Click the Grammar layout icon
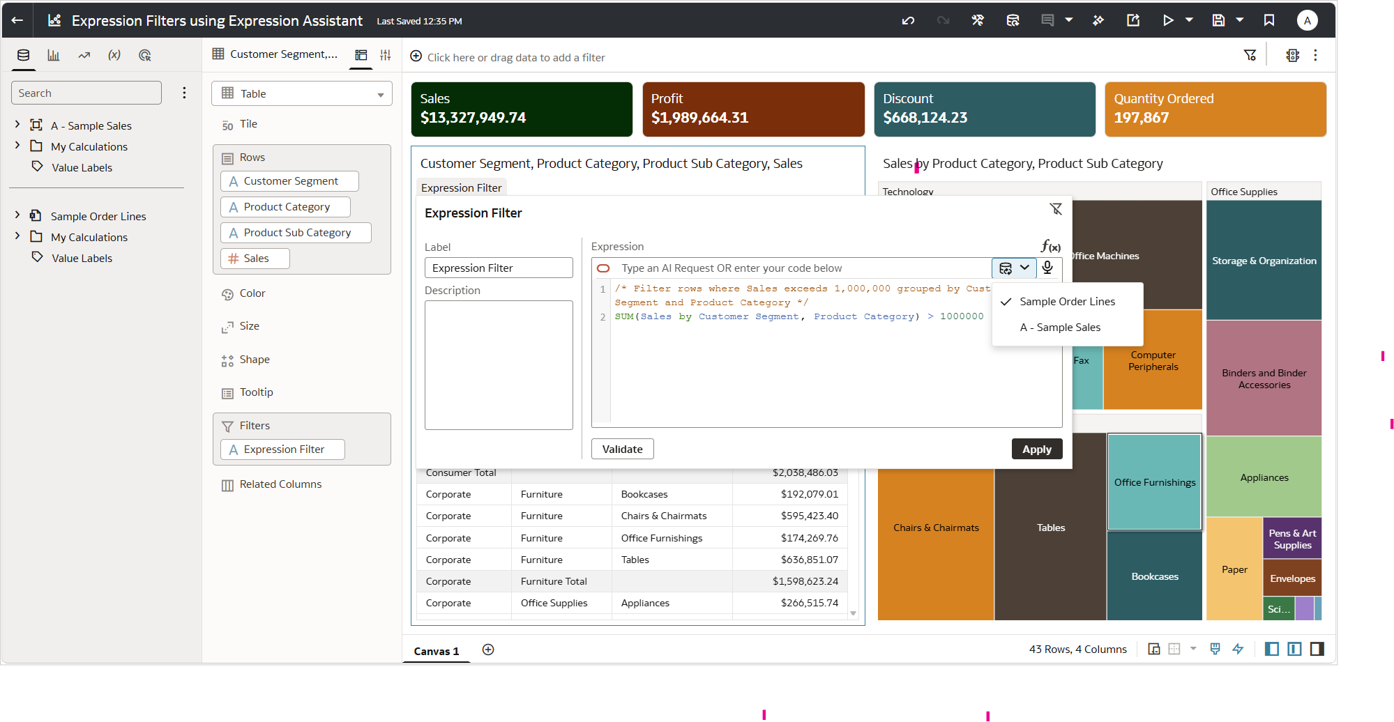 pos(361,55)
